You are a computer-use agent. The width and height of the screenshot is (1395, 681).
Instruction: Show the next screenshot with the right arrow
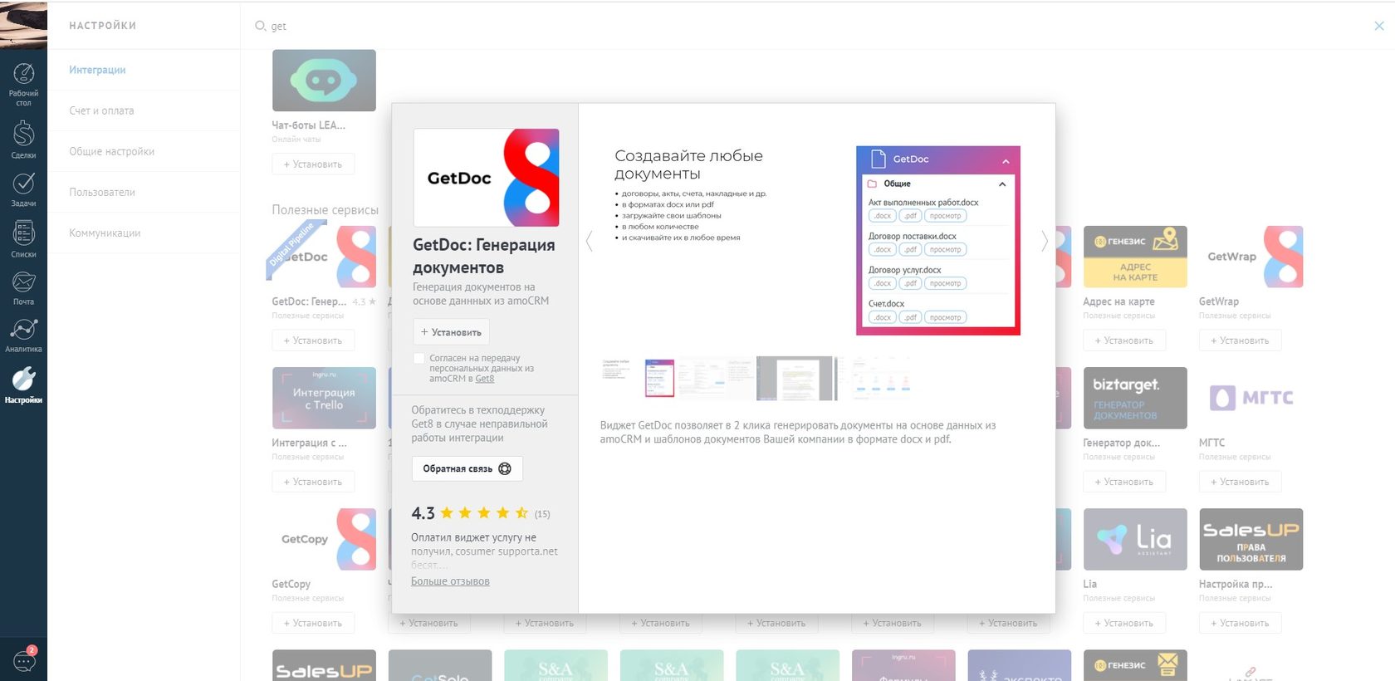tap(1045, 241)
